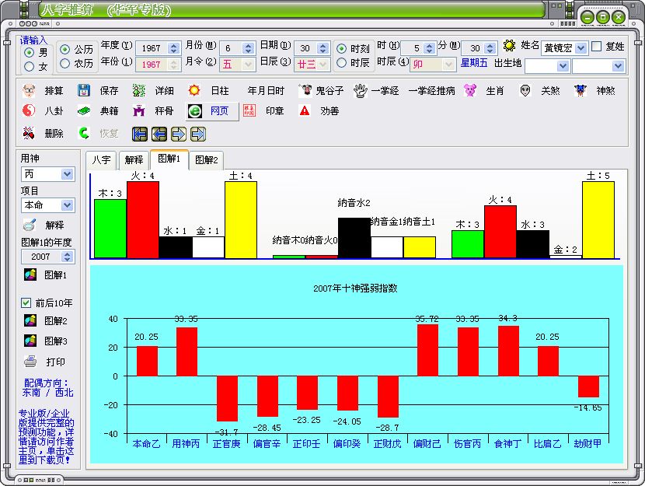Click the 保存 save disk icon
This screenshot has height=486, width=645.
(x=84, y=90)
